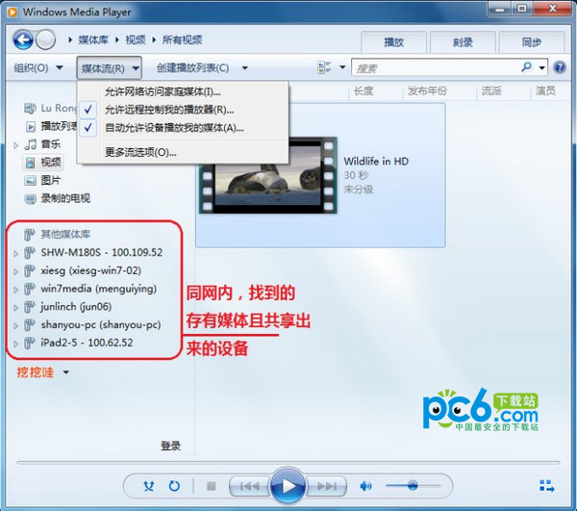Click the 录制的电视 recorded TV icon

30,199
